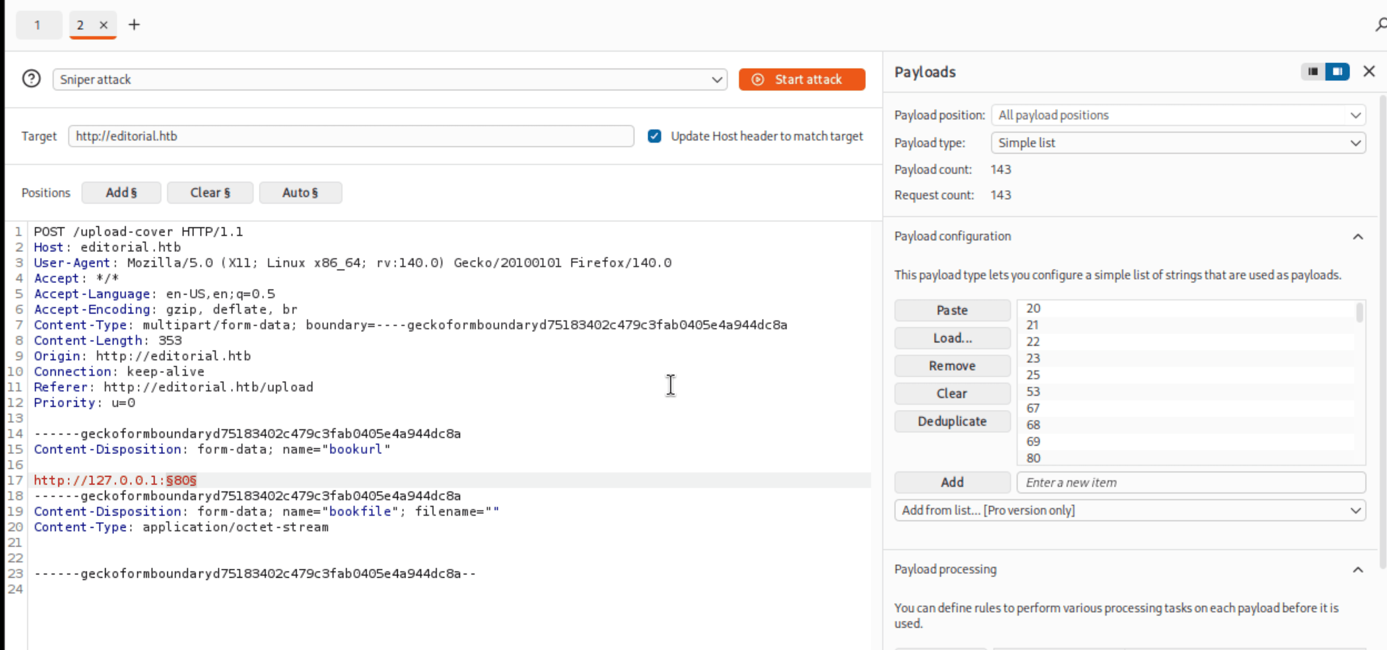Image resolution: width=1387 pixels, height=650 pixels.
Task: Add a new Intruder tab with plus
Action: (x=134, y=25)
